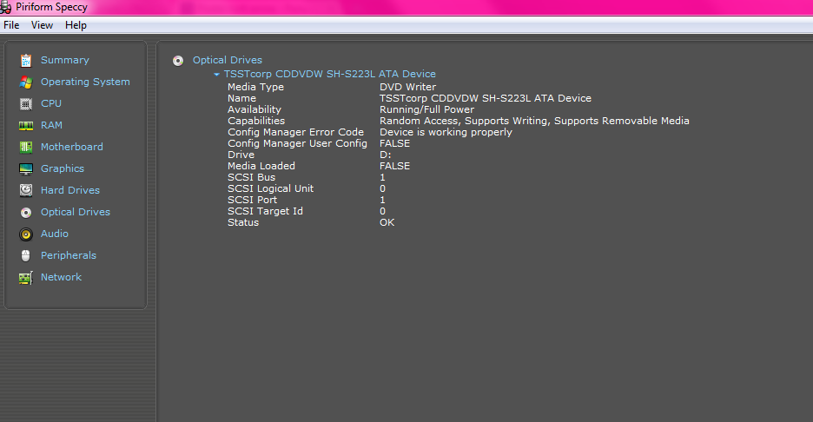813x422 pixels.
Task: Click the Summary clipboard icon
Action: coord(26,61)
